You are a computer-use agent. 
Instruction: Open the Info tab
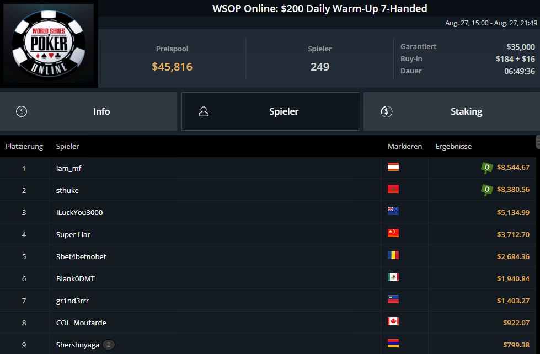pos(88,111)
